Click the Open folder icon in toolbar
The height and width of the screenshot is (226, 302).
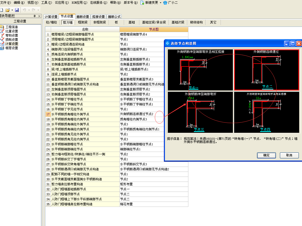pyautogui.click(x=8, y=10)
